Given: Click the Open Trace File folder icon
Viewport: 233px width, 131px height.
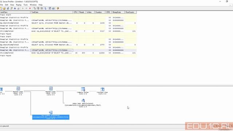Looking at the screenshot, I should click(x=4, y=8).
